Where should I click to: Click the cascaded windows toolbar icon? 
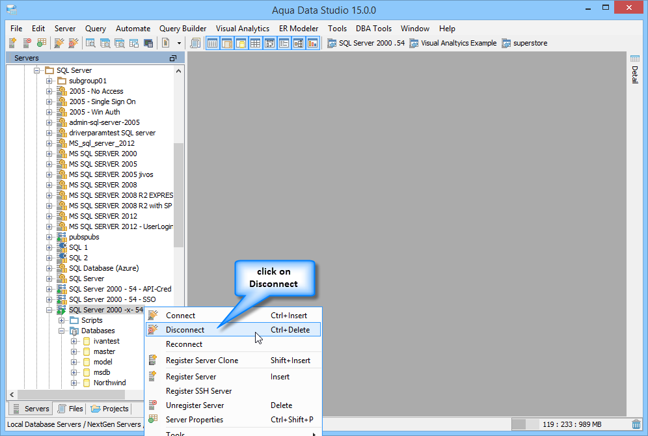click(x=134, y=42)
